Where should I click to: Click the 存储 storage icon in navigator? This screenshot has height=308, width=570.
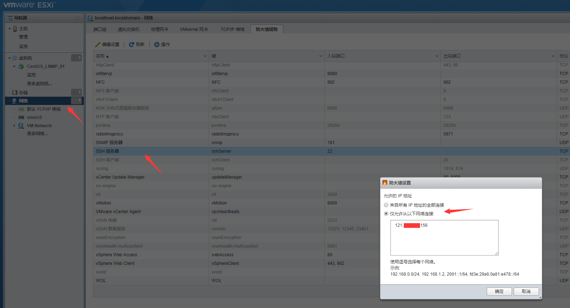15,93
